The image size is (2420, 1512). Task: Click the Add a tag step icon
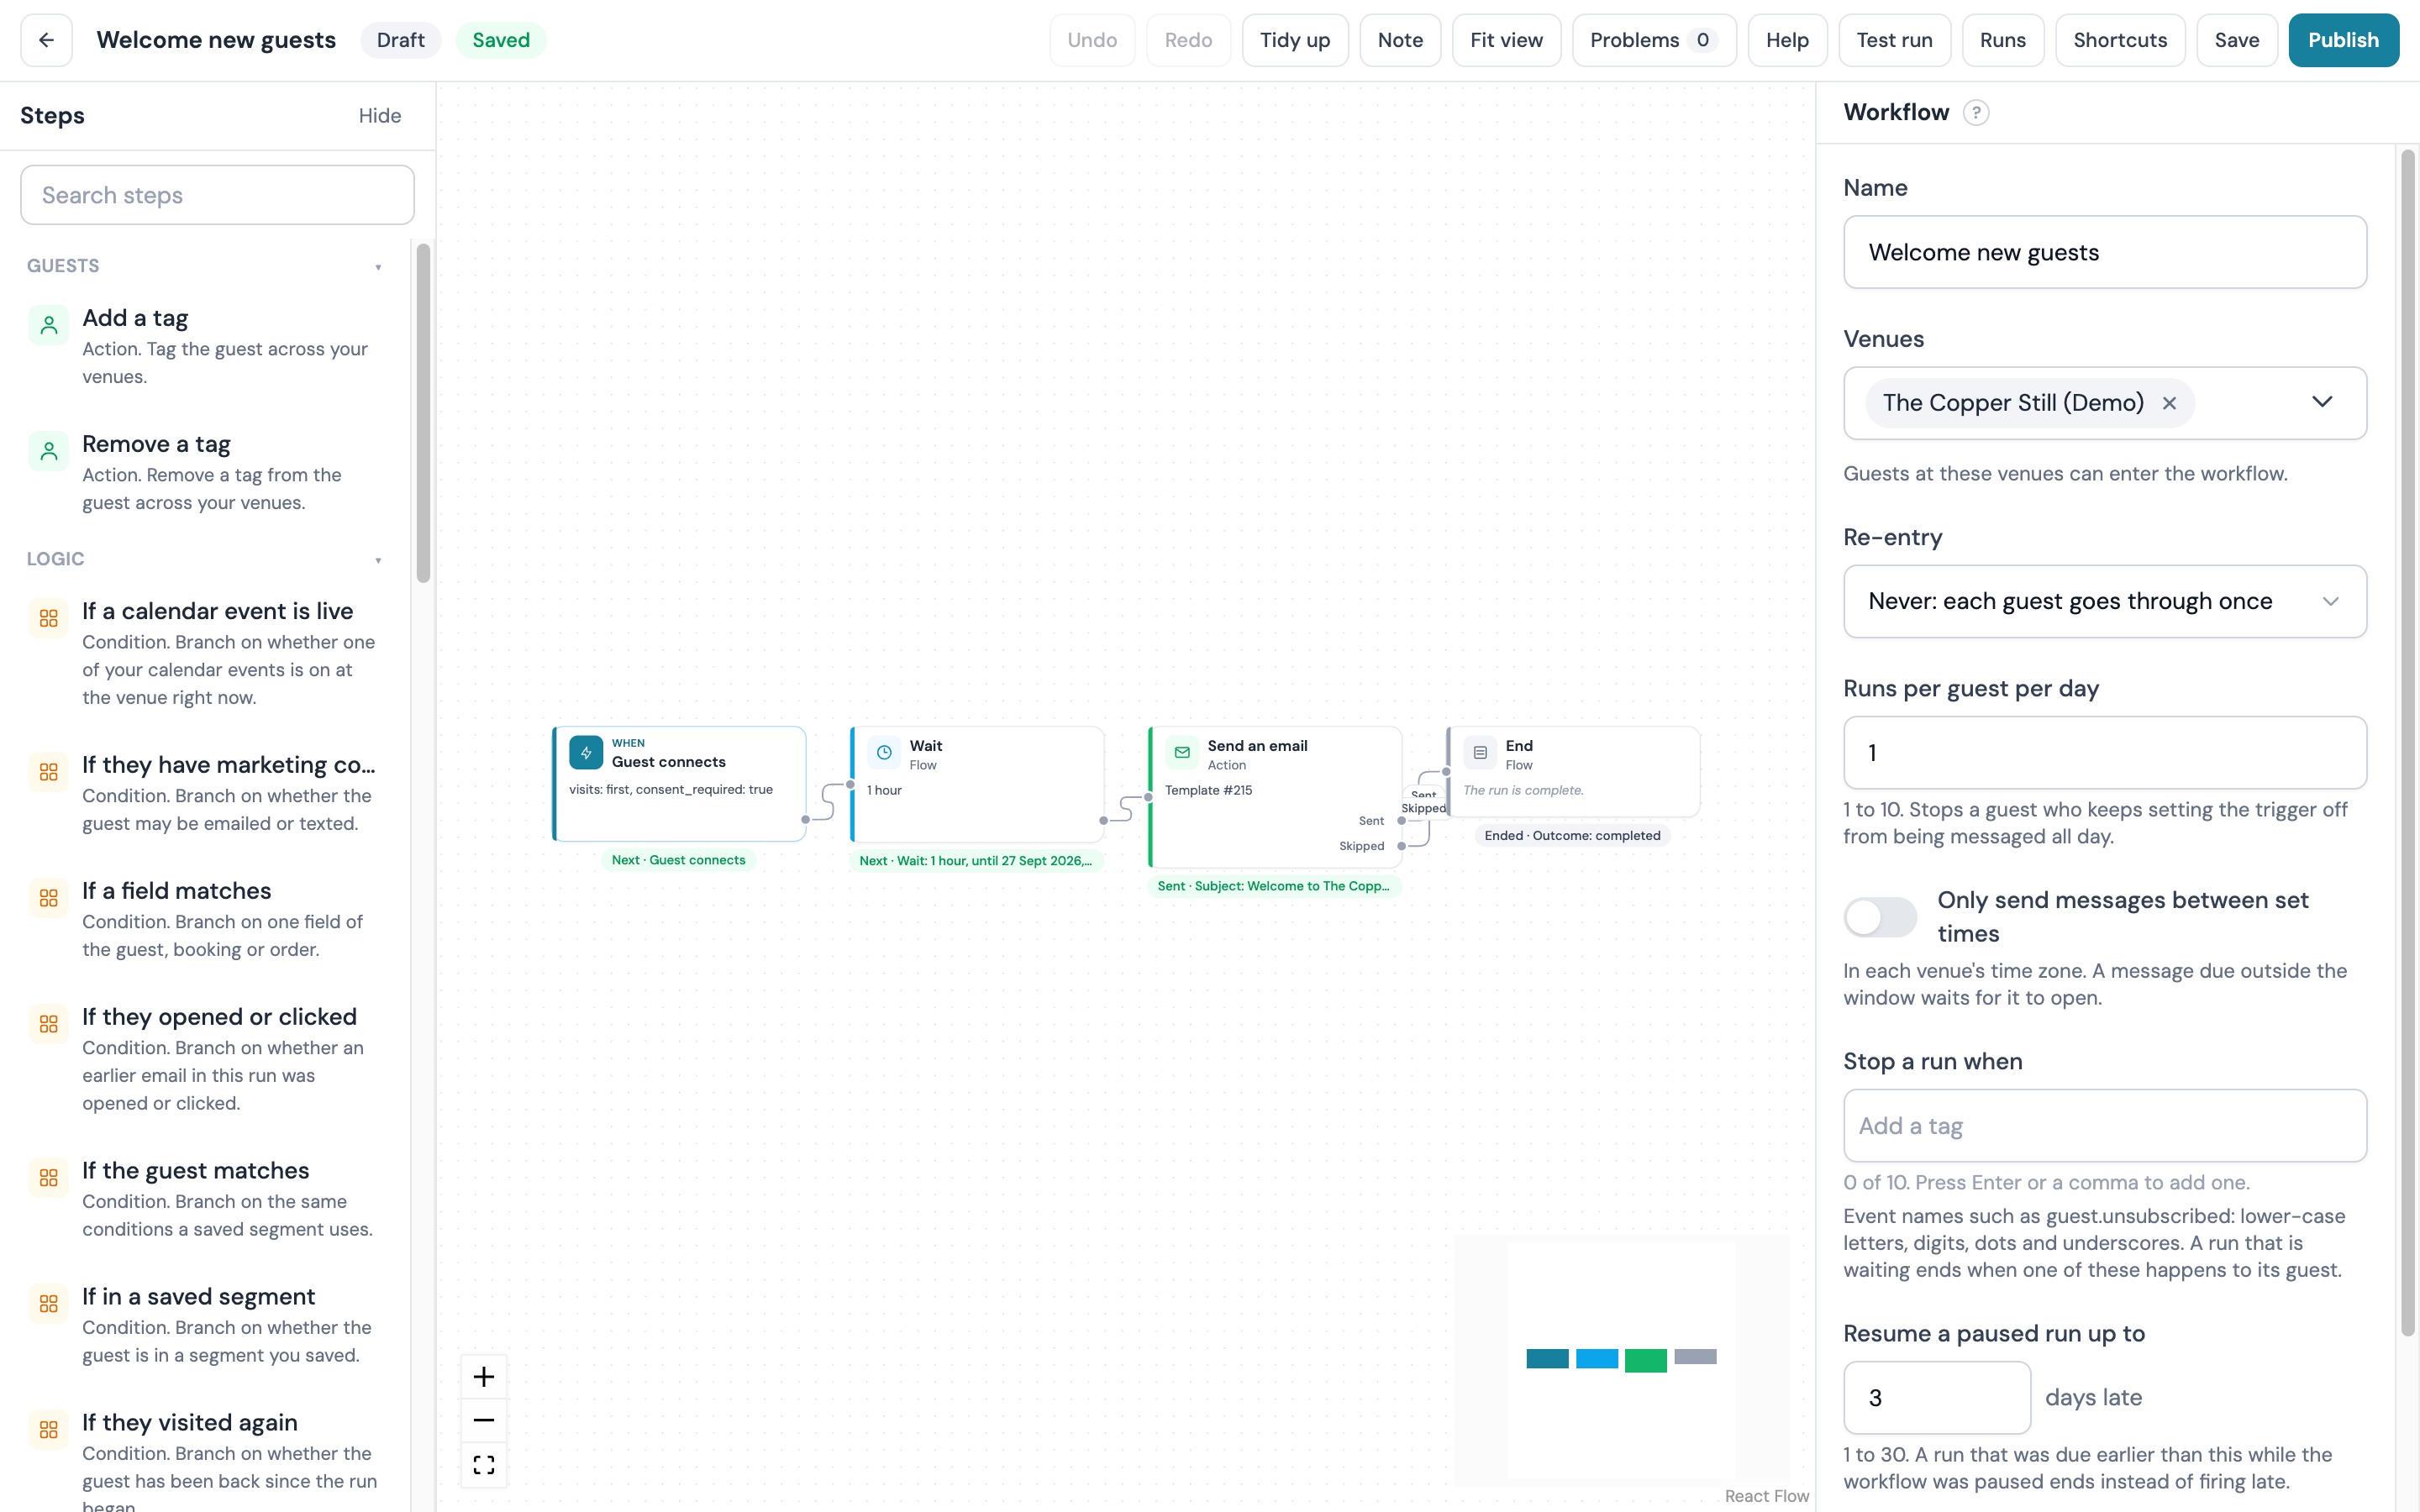(48, 325)
